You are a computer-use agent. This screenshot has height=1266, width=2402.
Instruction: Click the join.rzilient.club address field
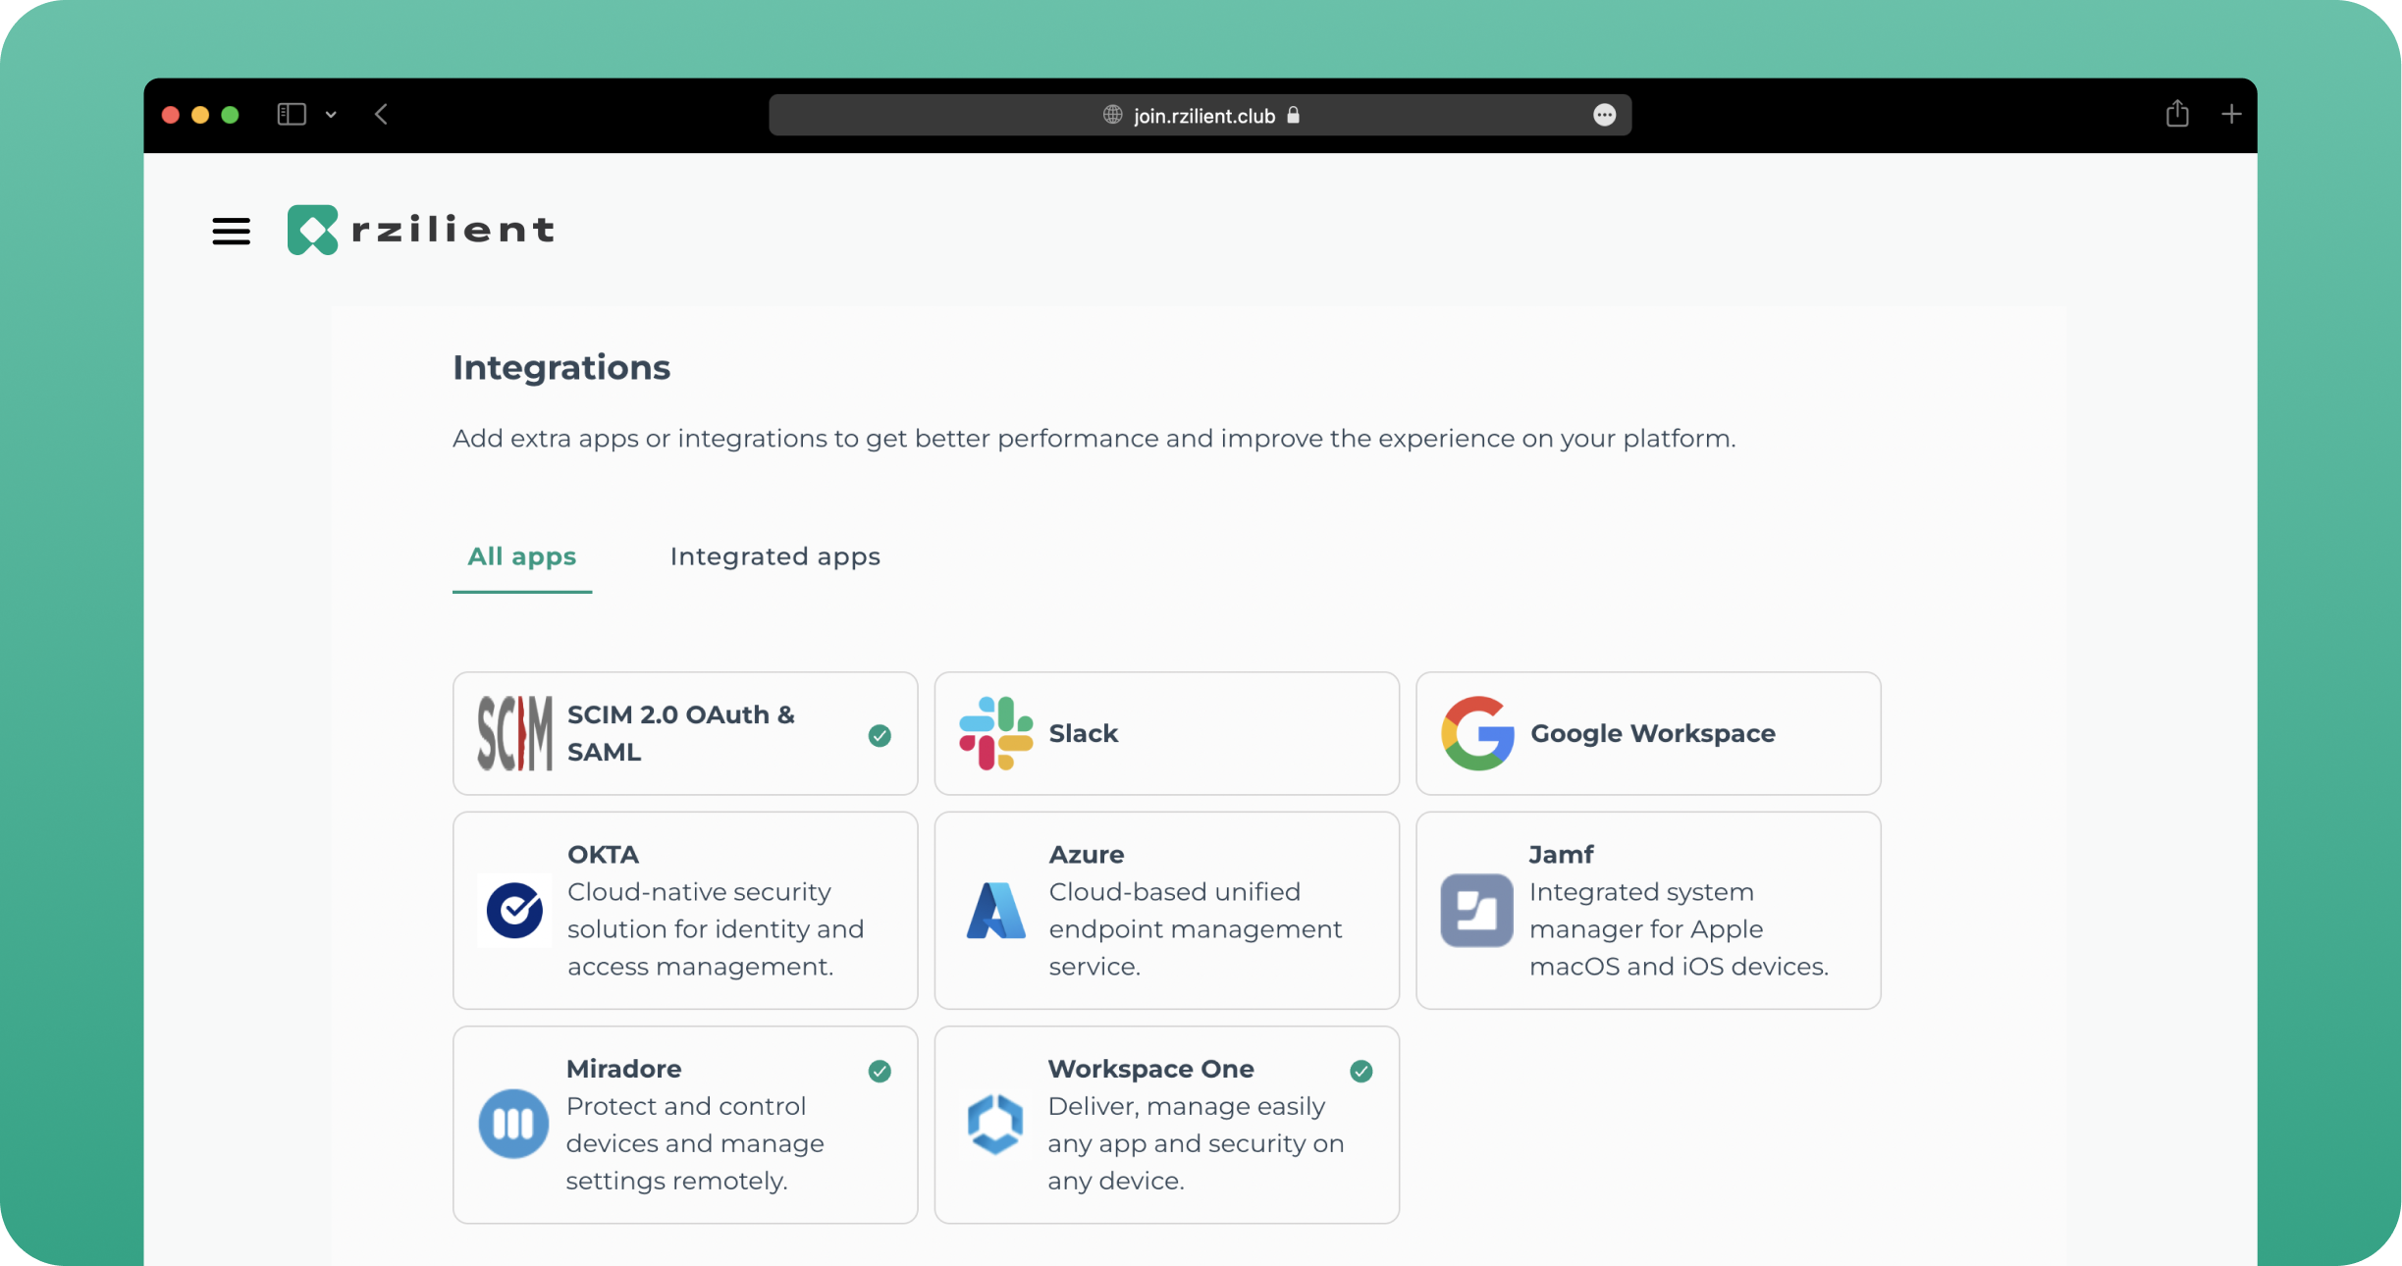point(1202,116)
